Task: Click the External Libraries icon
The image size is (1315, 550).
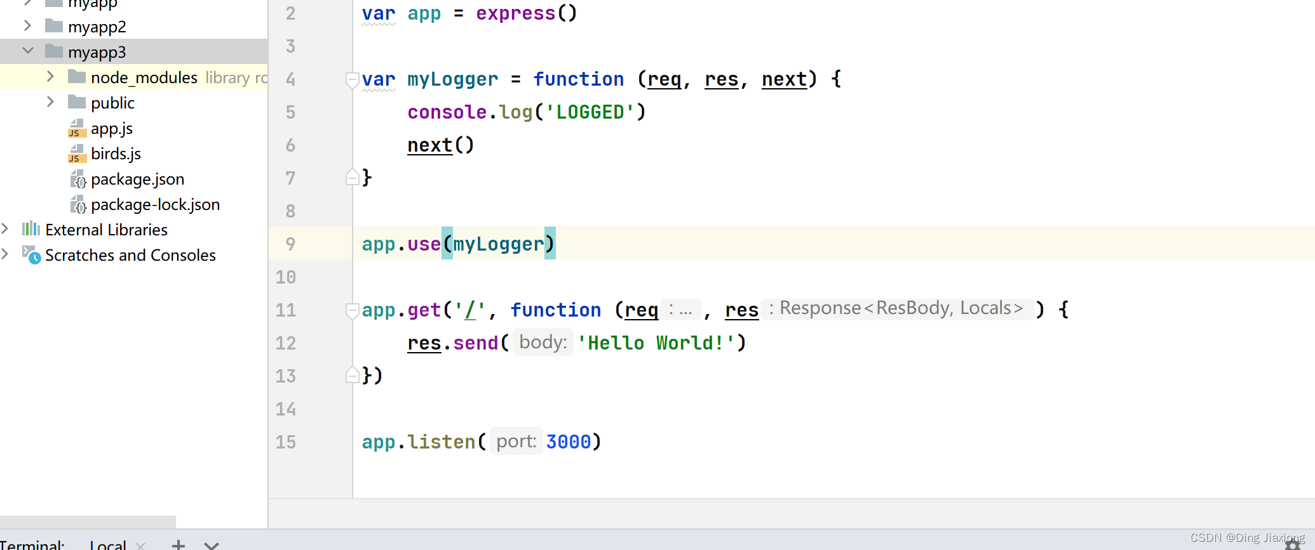Action: coord(31,228)
